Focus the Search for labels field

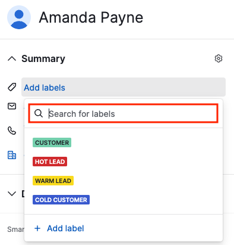pyautogui.click(x=123, y=113)
